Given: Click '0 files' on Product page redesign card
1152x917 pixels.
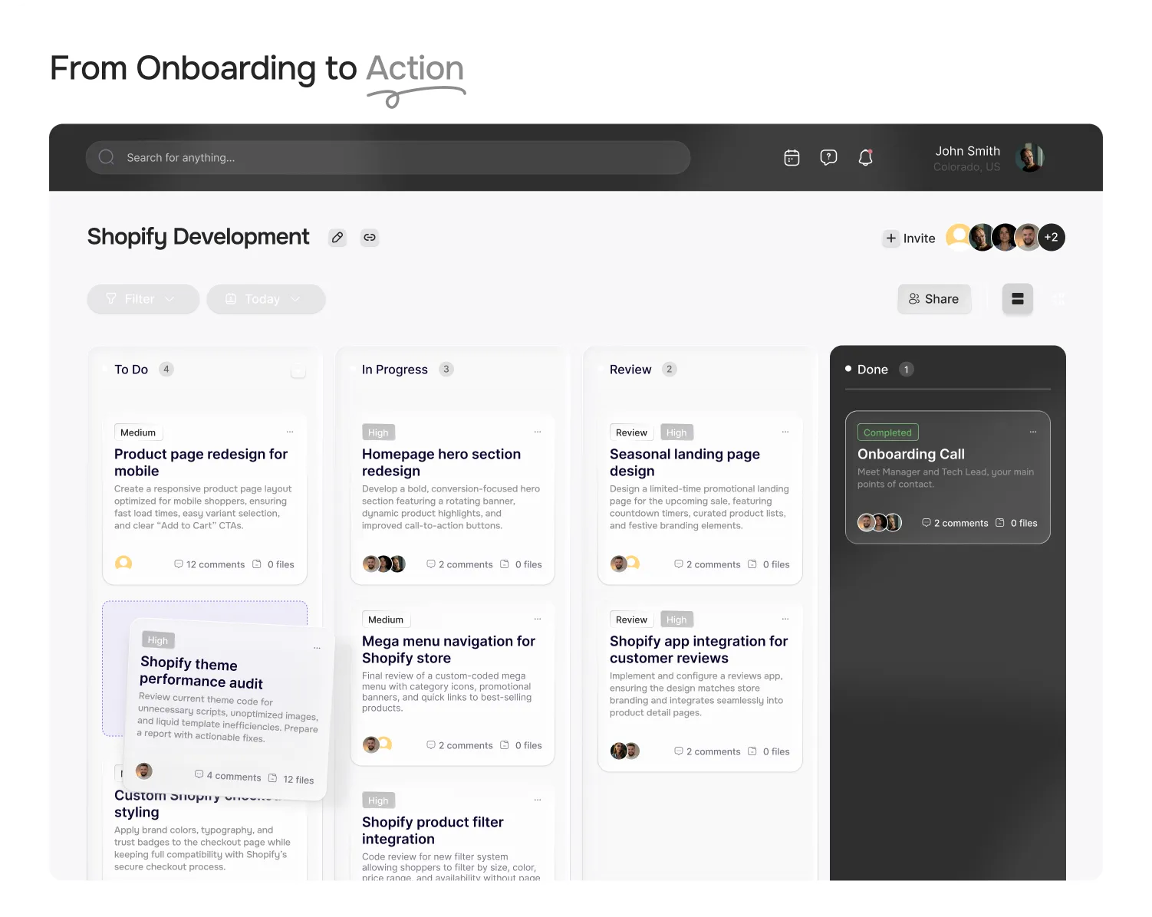Looking at the screenshot, I should pyautogui.click(x=274, y=564).
